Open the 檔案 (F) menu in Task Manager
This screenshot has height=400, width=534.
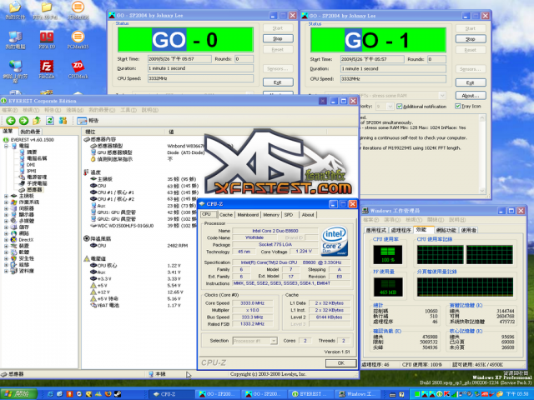(371, 220)
